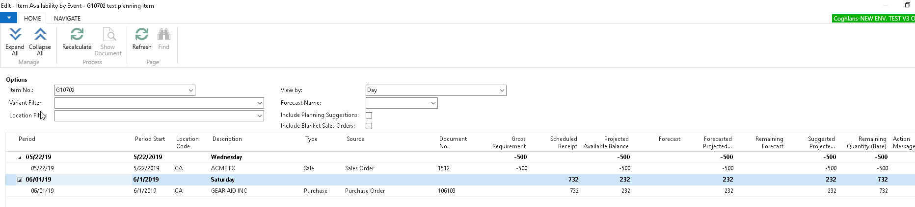The height and width of the screenshot is (207, 915).
Task: Open the Item No. dropdown list
Action: 190,91
